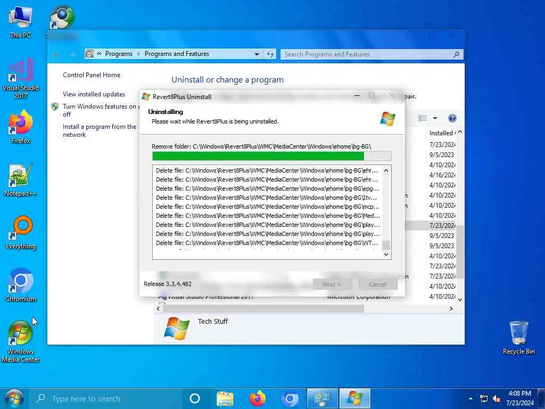Click the uninstall log scrollbar thumb
Image resolution: width=545 pixels, height=409 pixels.
[386, 245]
